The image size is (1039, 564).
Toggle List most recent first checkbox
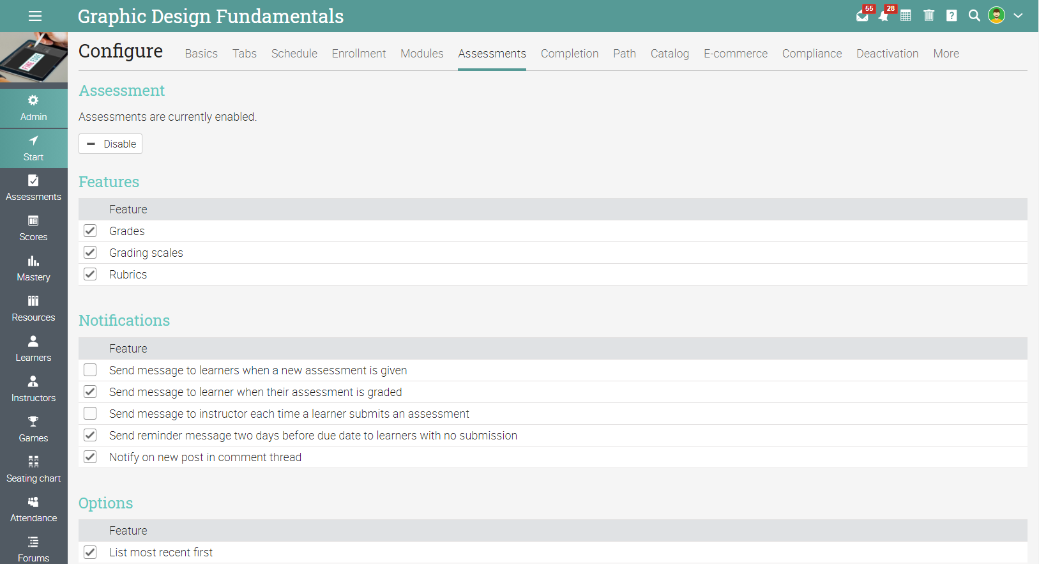pos(90,553)
